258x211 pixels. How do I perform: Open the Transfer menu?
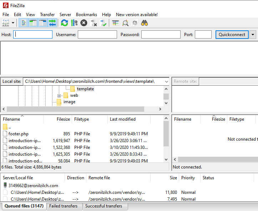tap(47, 15)
